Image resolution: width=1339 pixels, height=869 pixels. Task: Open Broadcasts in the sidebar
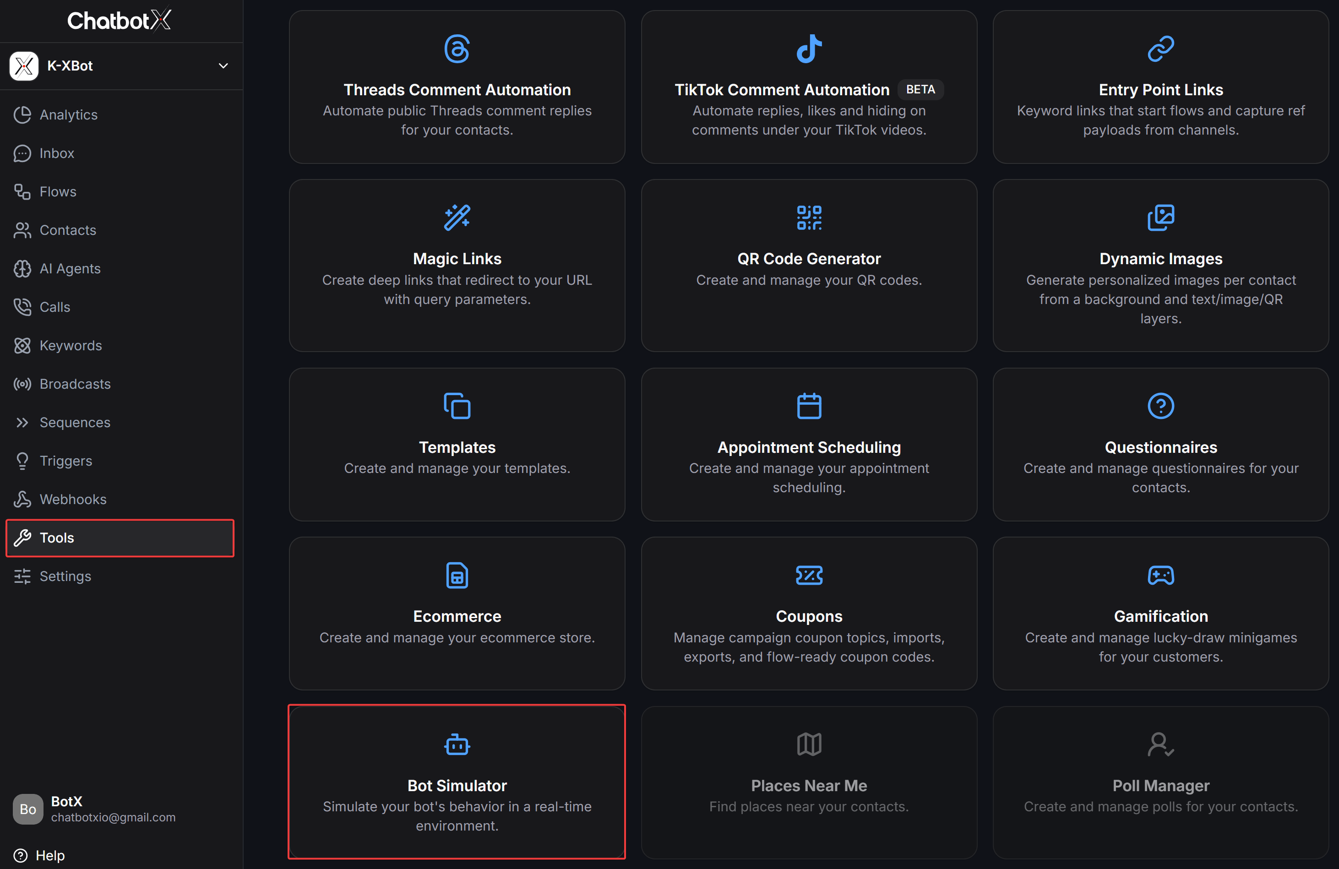pyautogui.click(x=121, y=384)
